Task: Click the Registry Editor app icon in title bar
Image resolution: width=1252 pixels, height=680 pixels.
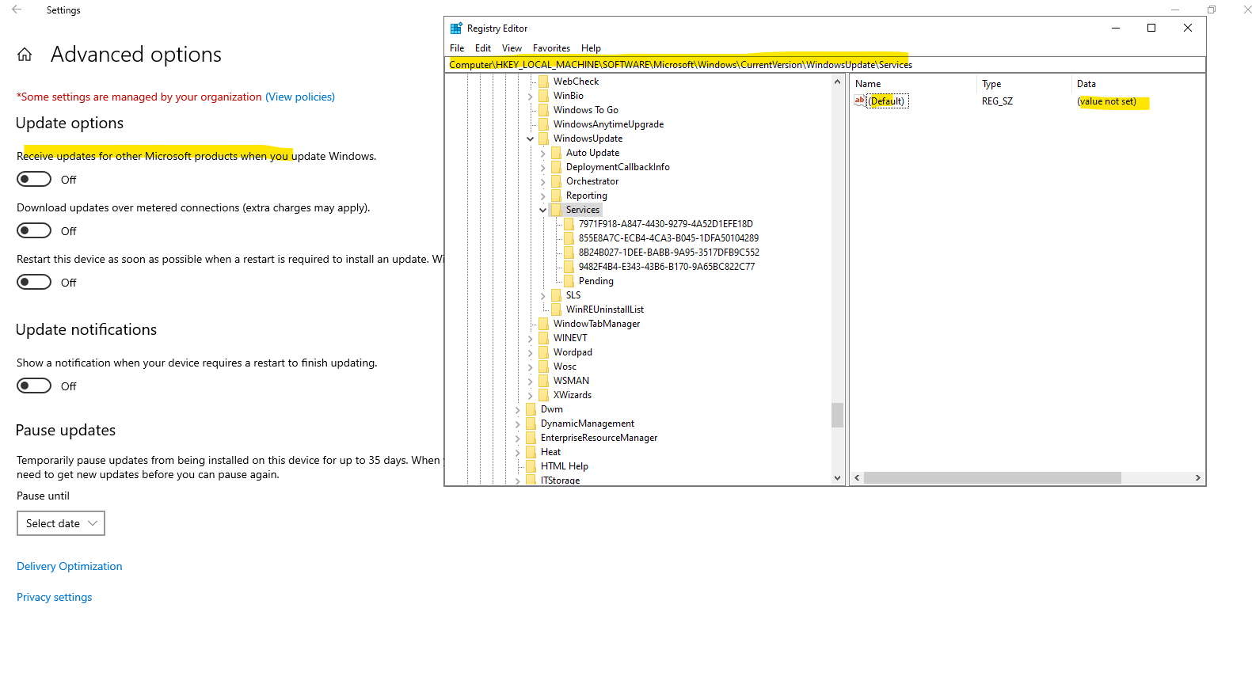Action: pyautogui.click(x=456, y=28)
